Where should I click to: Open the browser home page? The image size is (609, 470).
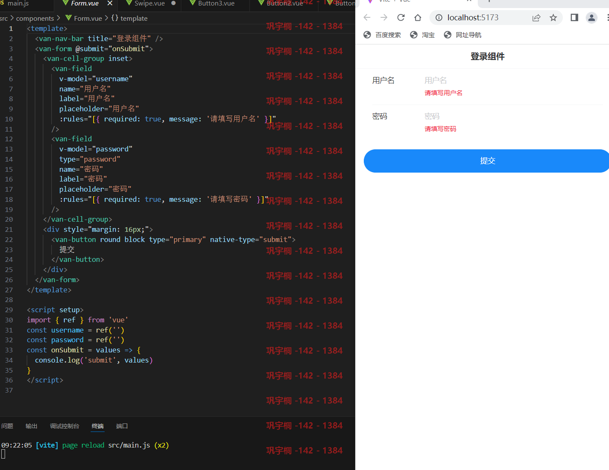click(x=418, y=18)
